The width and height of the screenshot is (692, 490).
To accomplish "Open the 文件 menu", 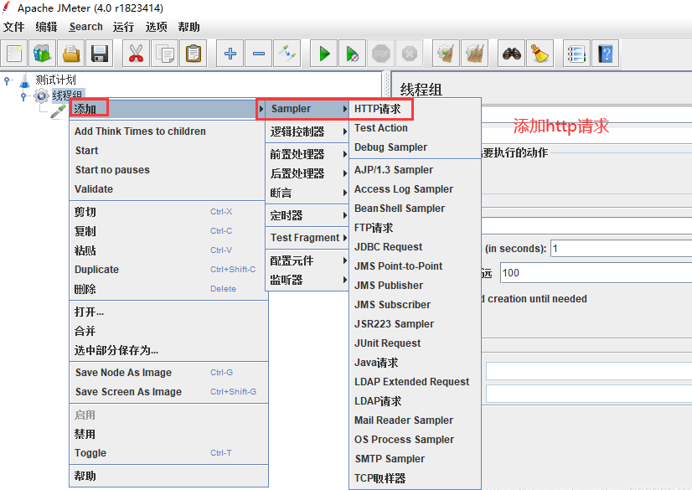I will (x=14, y=27).
